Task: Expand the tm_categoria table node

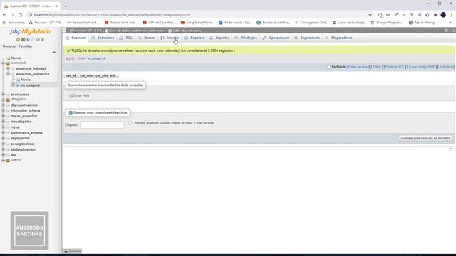Action: pyautogui.click(x=13, y=85)
